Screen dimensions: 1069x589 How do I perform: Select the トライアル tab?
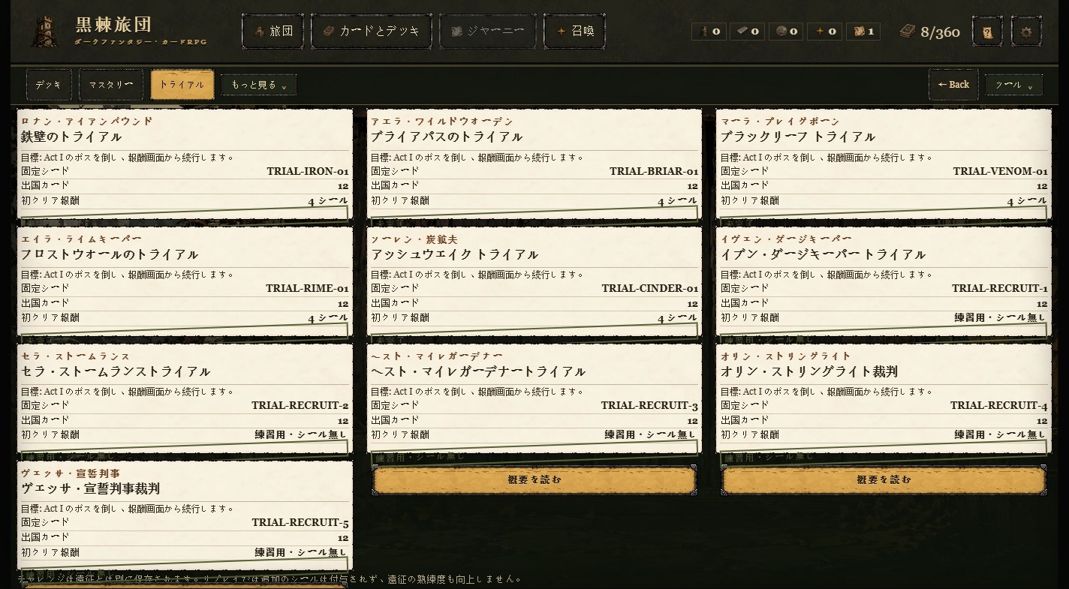click(x=182, y=85)
